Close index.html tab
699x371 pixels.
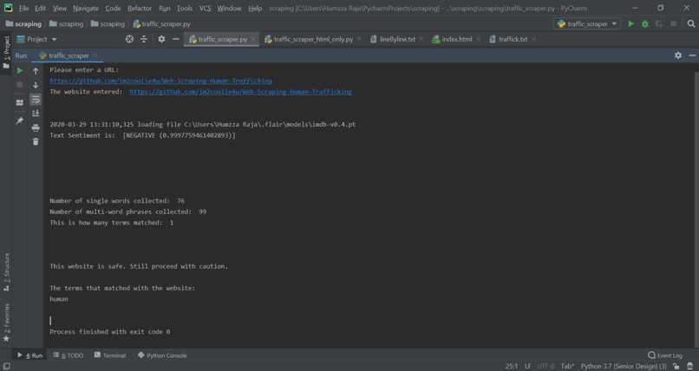coord(478,39)
